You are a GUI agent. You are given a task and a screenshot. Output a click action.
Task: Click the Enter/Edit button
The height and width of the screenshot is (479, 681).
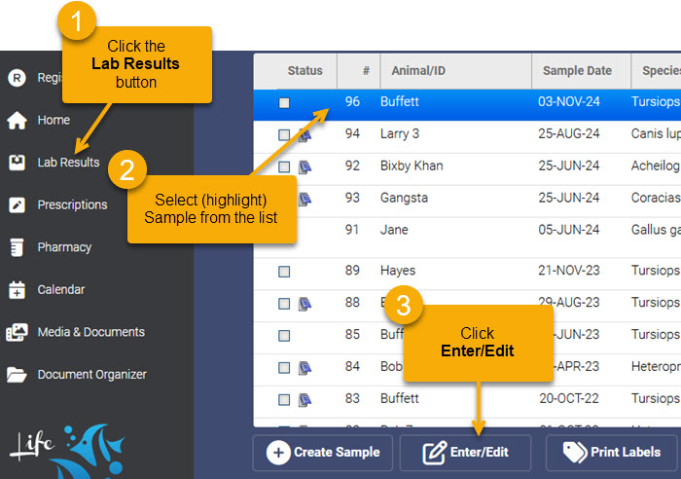(x=465, y=453)
